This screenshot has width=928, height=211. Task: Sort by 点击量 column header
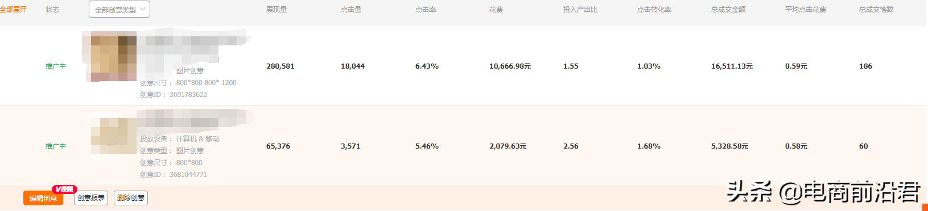(351, 10)
